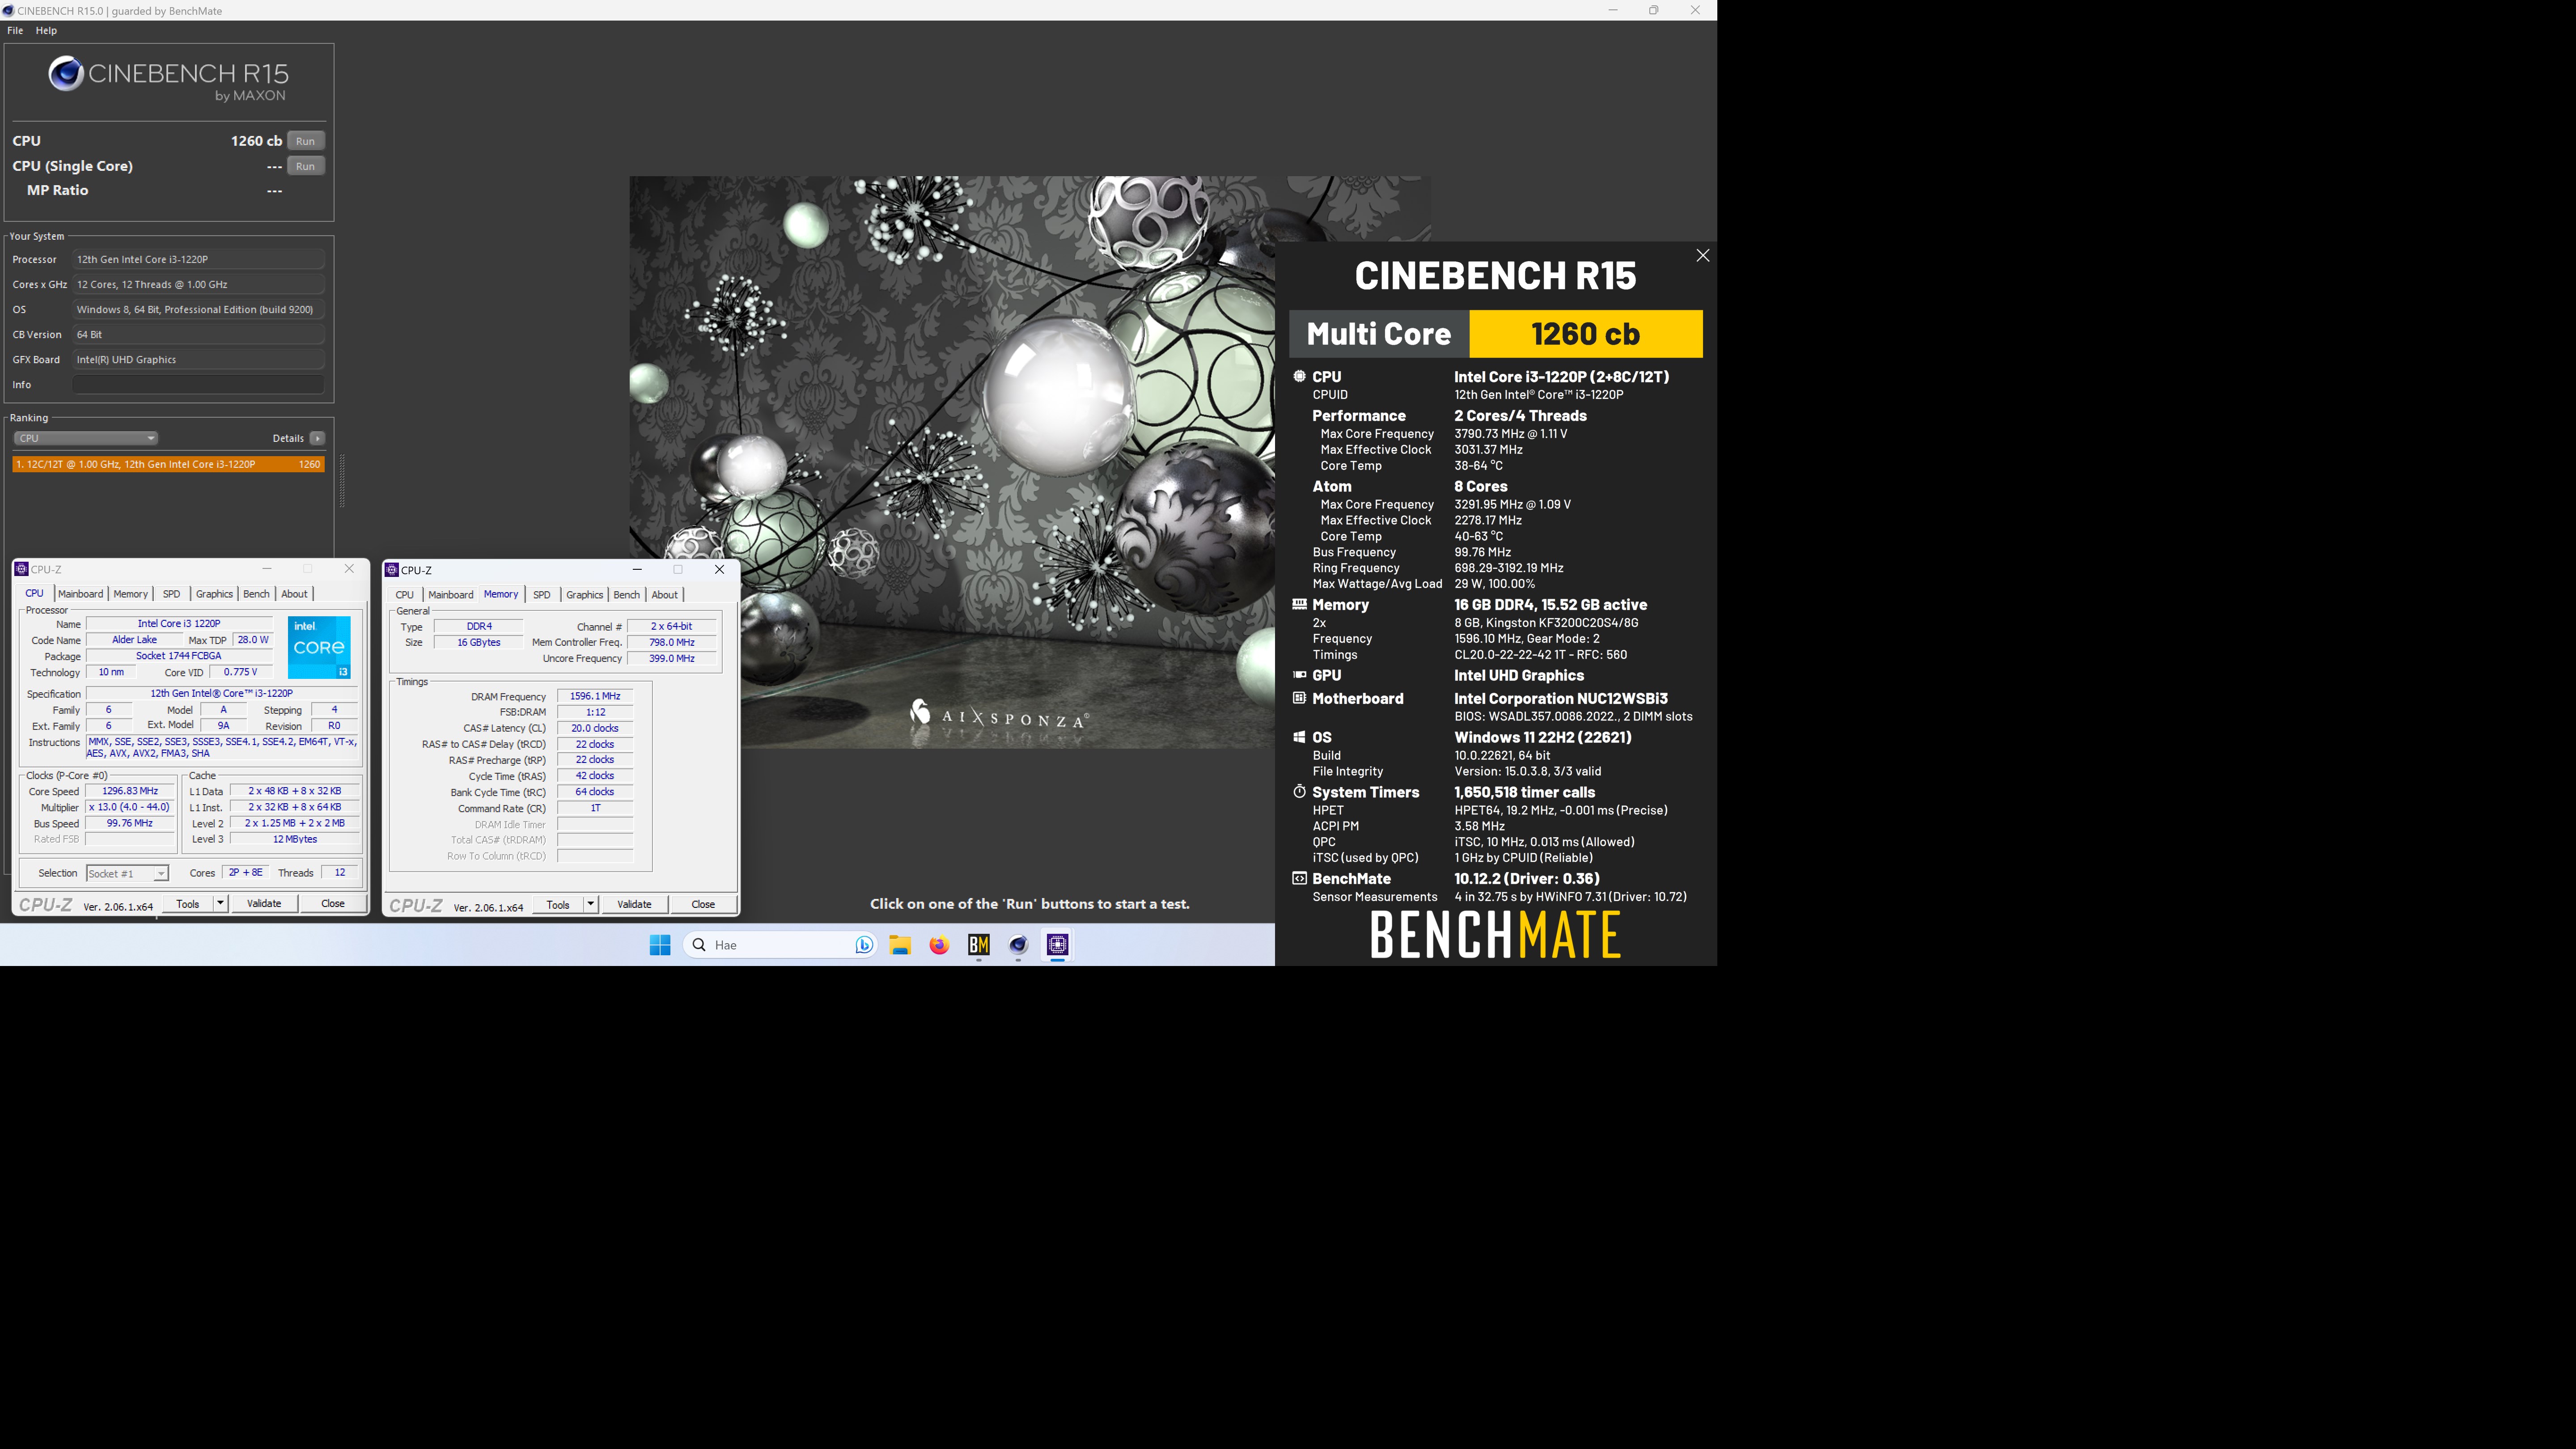Minimize the right CPU-Z window
Image resolution: width=2576 pixels, height=1449 pixels.
(x=637, y=570)
